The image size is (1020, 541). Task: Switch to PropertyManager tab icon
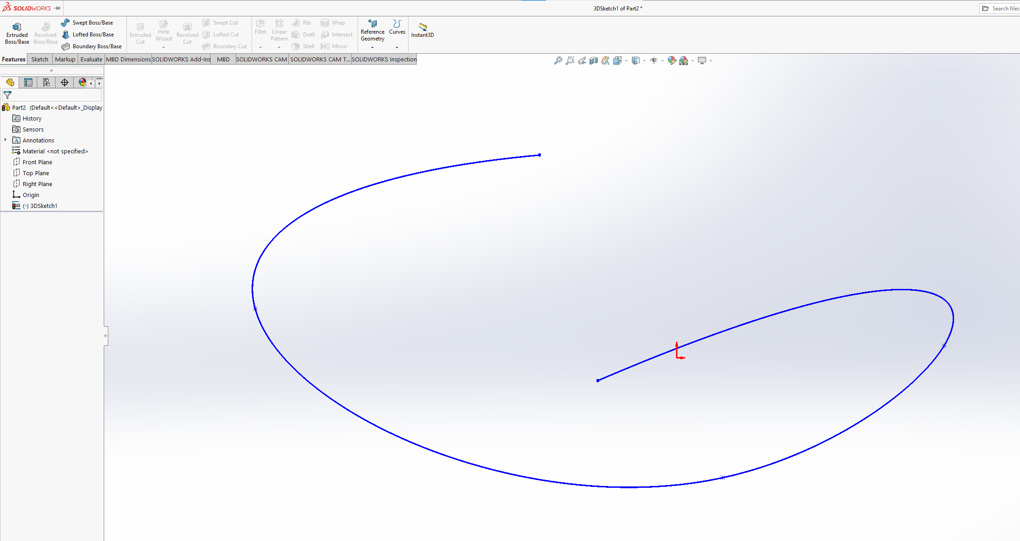(x=28, y=82)
